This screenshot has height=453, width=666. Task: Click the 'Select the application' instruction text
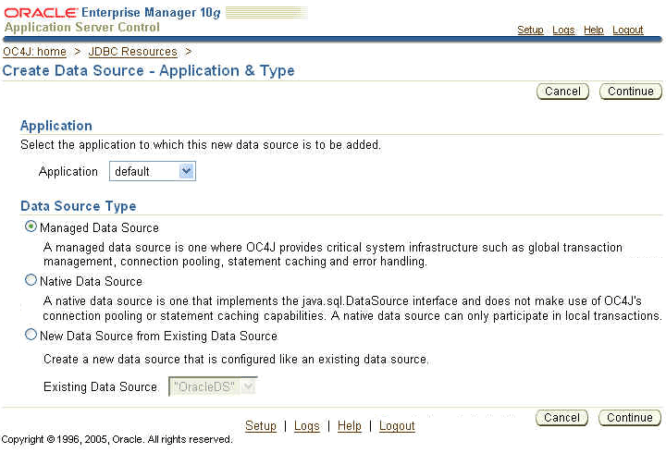point(201,145)
